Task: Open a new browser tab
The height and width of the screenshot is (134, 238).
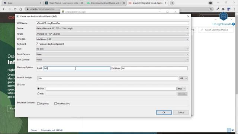Action: coord(172,3)
